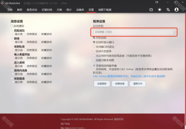Switch to 录像库 tab
This screenshot has height=129, width=186.
pyautogui.click(x=80, y=10)
